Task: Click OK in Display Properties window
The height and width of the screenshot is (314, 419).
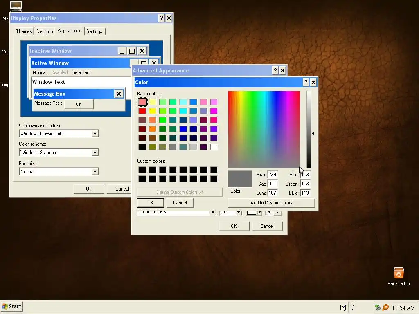Action: 89,189
